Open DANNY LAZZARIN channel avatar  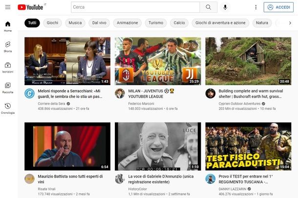211,179
